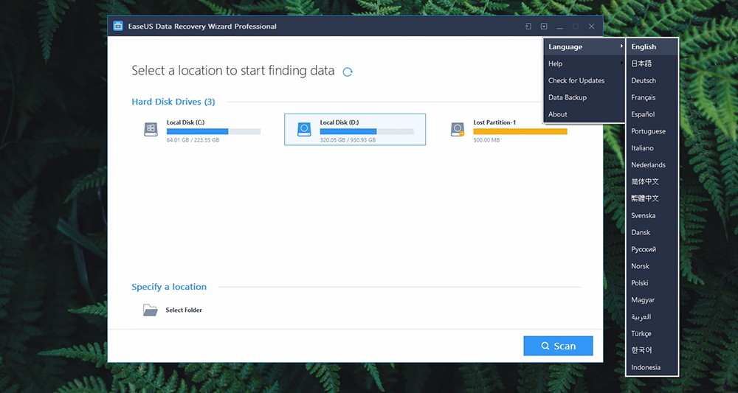
Task: Select Check for Updates
Action: (x=584, y=80)
